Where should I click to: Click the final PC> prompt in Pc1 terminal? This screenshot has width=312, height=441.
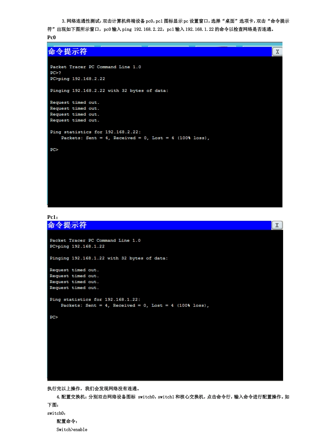tap(54, 317)
